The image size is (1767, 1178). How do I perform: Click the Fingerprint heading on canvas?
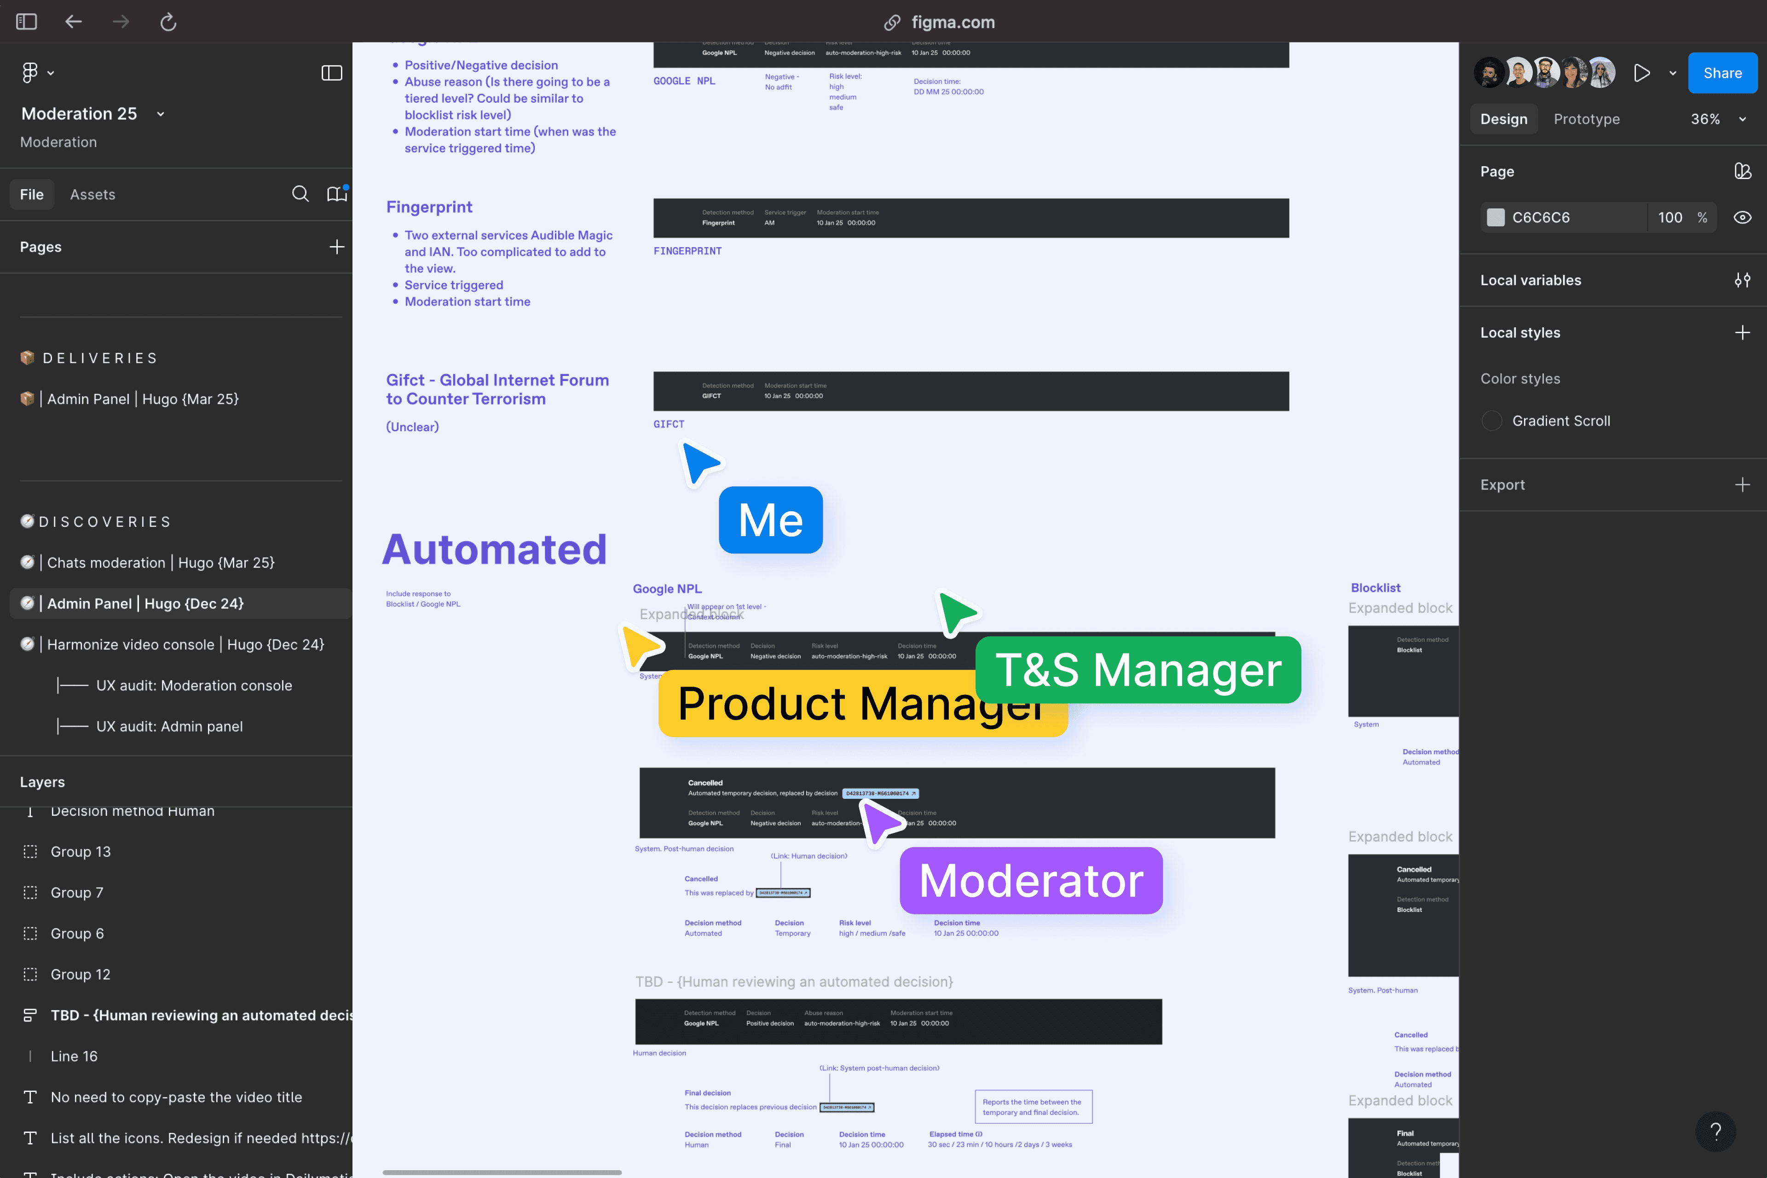(x=429, y=207)
